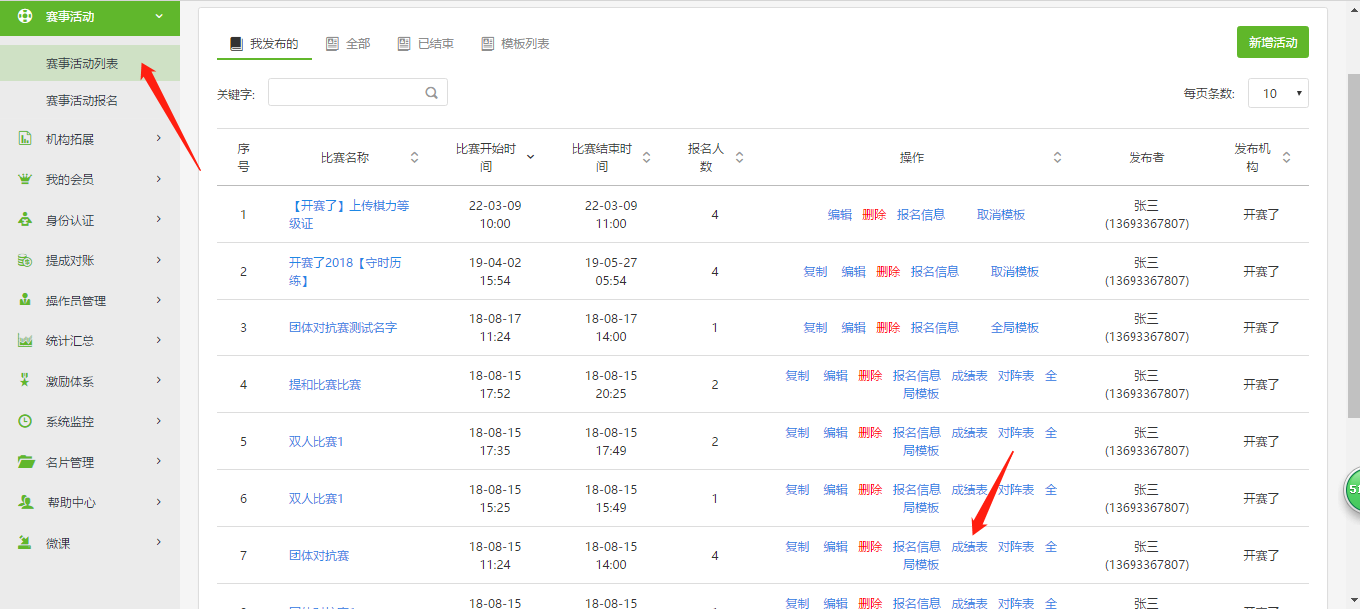Open the 每页条数 dropdown showing 10
The image size is (1360, 609).
[1278, 93]
